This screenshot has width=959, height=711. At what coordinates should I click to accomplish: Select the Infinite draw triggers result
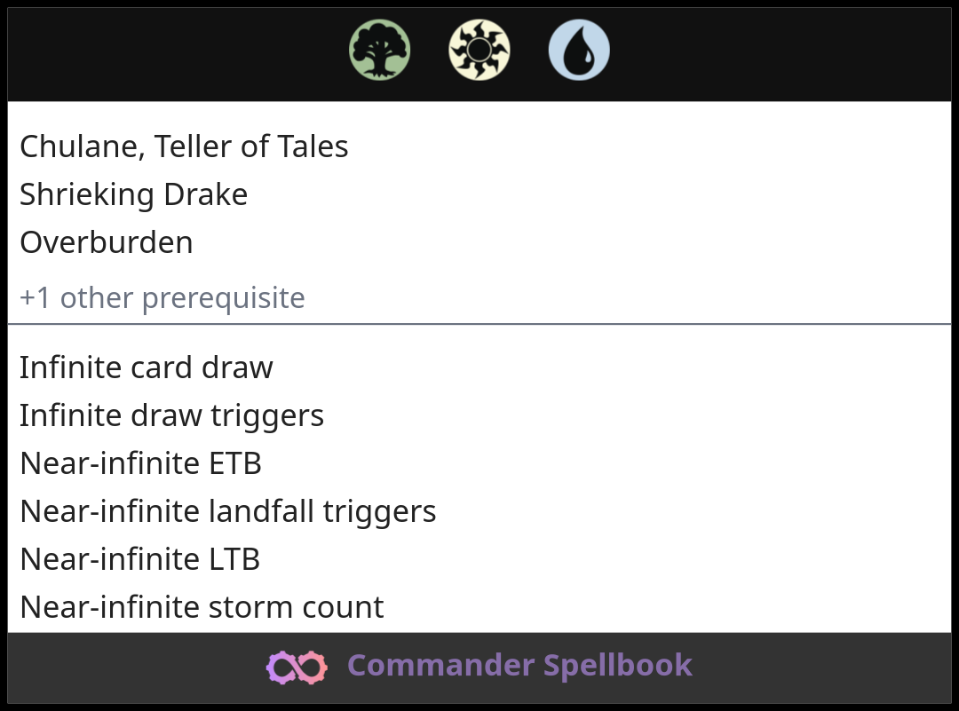pyautogui.click(x=171, y=415)
